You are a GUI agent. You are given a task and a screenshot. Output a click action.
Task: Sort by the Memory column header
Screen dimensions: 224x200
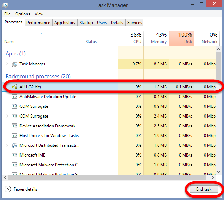[x=156, y=38]
